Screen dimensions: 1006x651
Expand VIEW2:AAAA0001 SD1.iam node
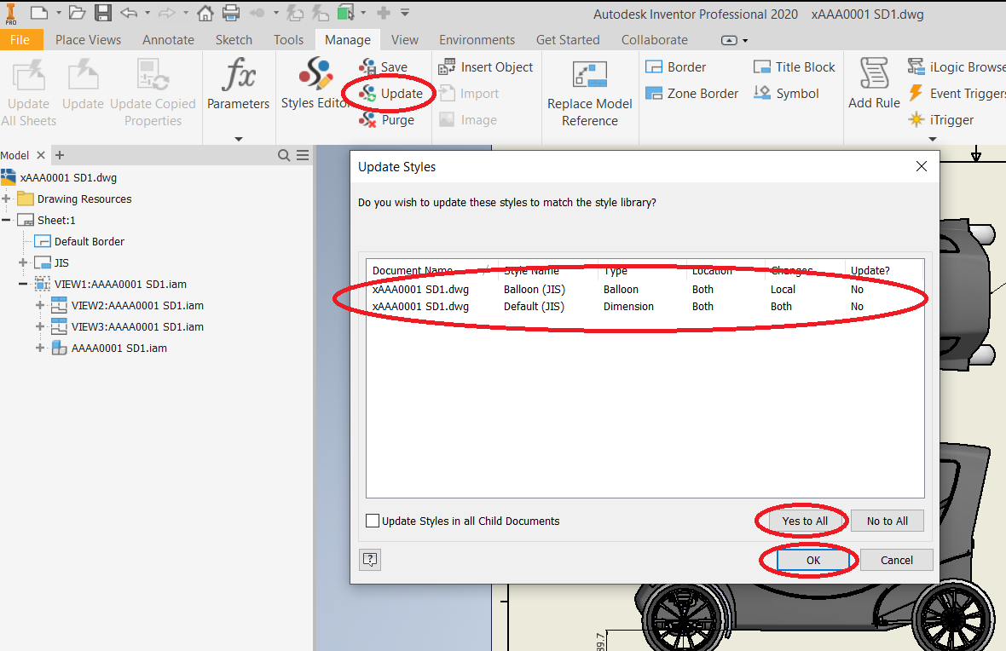click(40, 306)
